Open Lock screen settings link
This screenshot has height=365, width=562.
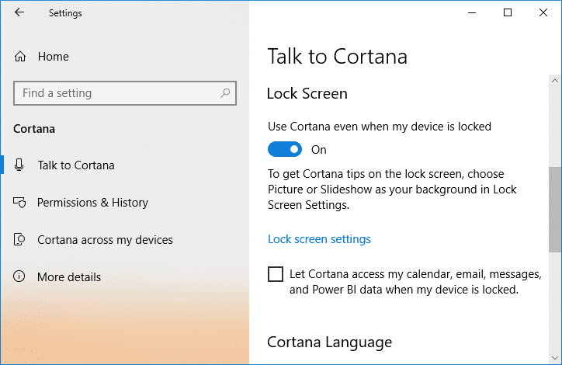(x=319, y=239)
